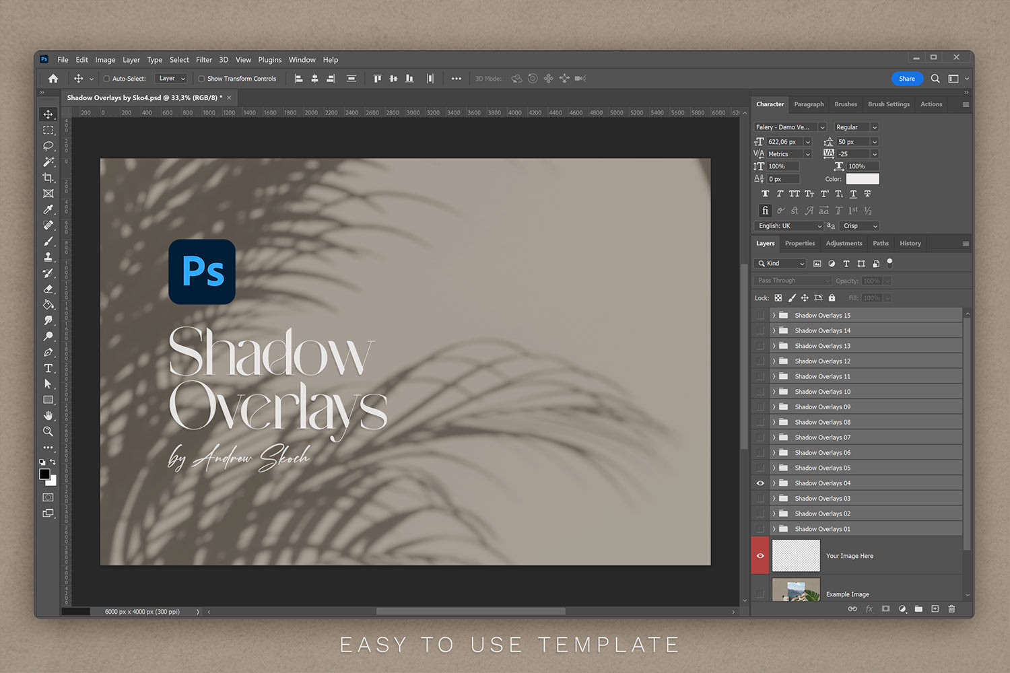Click the Share button

click(907, 78)
